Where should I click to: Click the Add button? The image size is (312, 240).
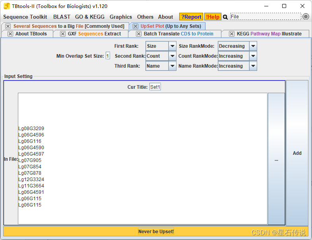point(297,153)
